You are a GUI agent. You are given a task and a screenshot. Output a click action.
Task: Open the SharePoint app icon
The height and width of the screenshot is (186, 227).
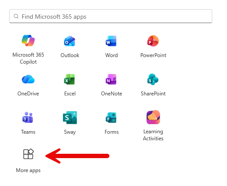[153, 79]
